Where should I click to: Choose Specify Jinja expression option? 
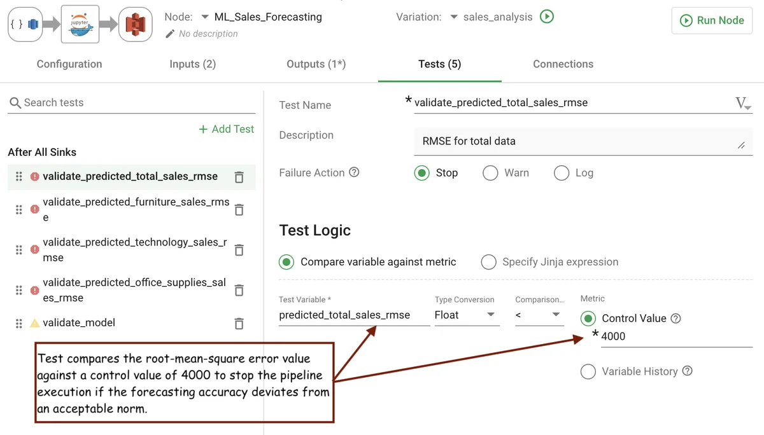(x=488, y=262)
